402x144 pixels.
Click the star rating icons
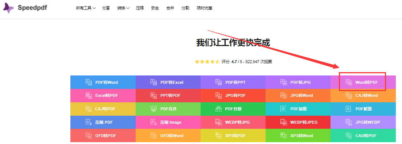point(208,62)
